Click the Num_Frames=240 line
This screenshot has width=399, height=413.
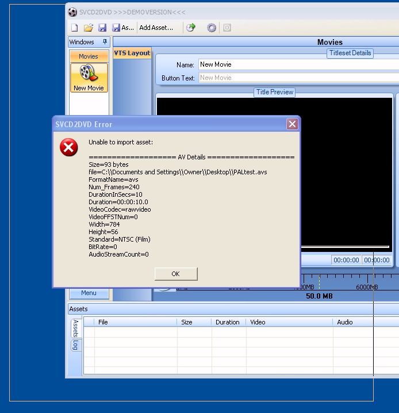coord(114,187)
